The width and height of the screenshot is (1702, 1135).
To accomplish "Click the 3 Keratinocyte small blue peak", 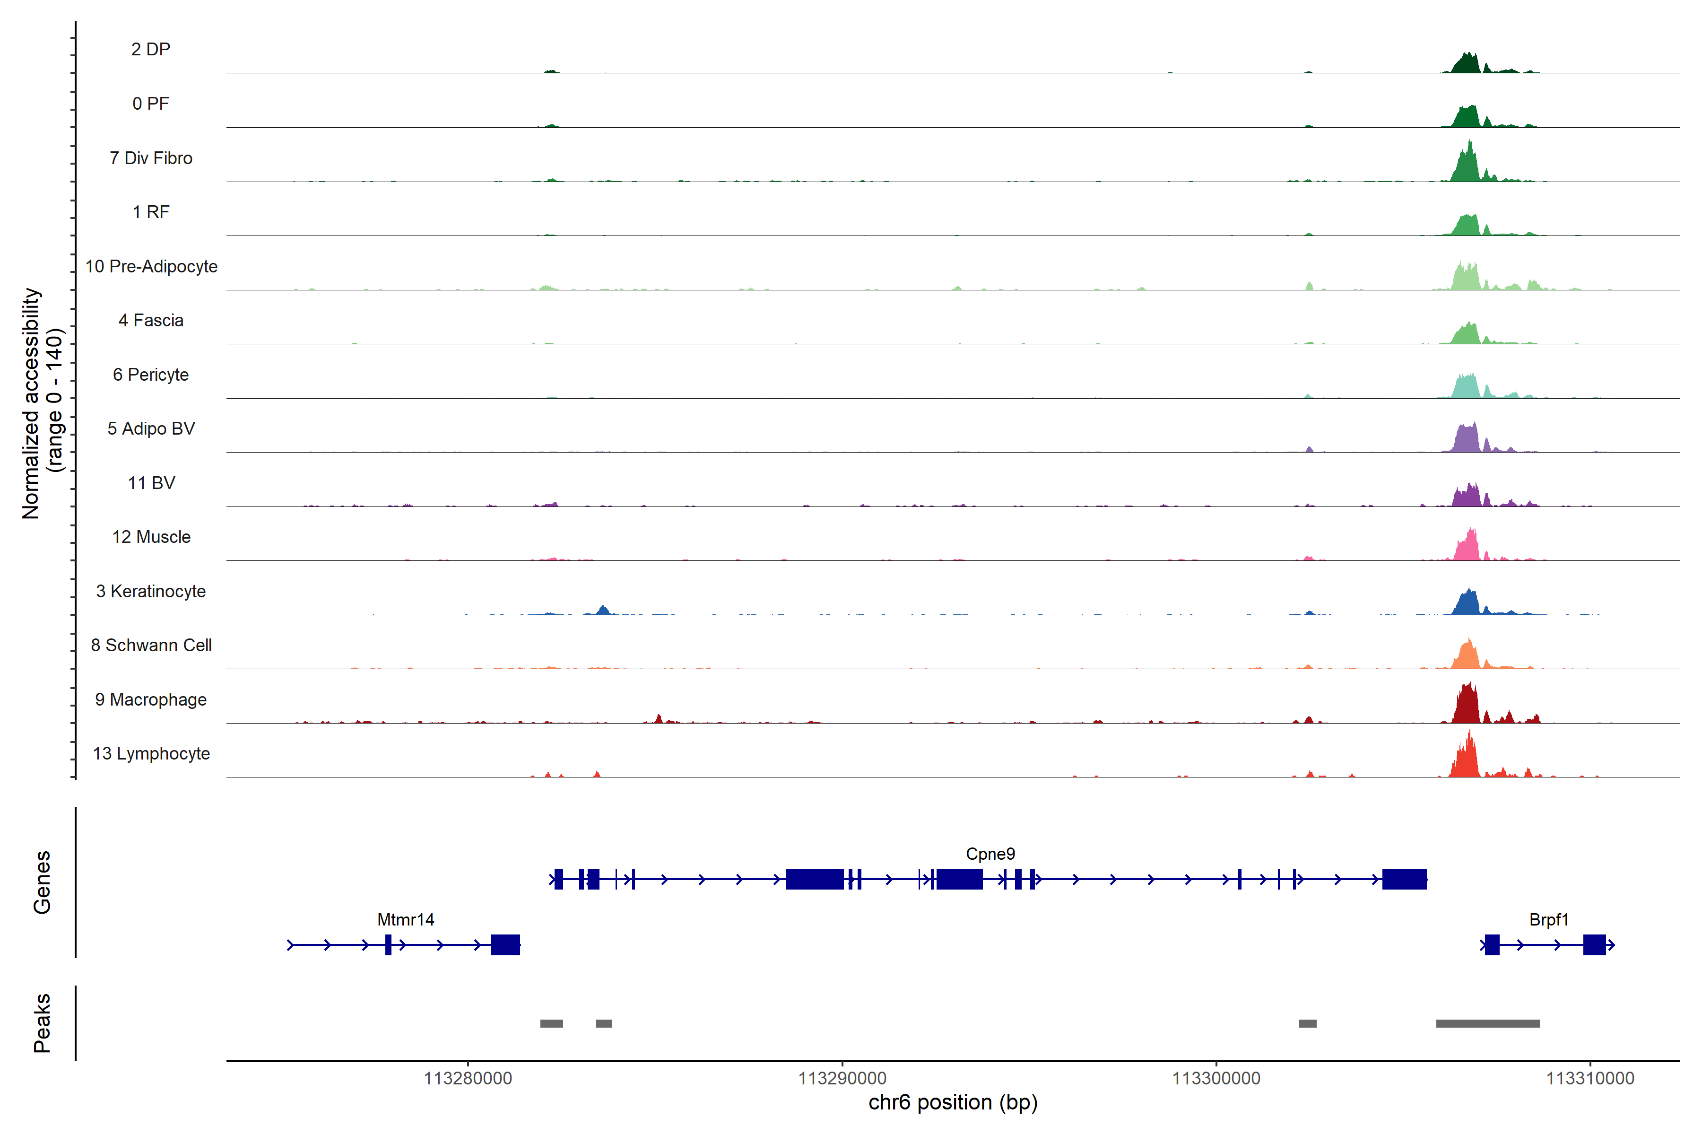I will (604, 610).
